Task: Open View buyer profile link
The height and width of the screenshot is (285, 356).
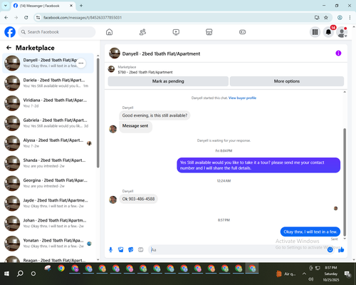Action: [242, 98]
